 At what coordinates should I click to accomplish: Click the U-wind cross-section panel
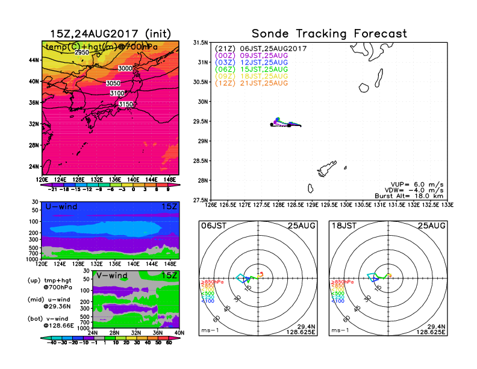tap(110, 230)
